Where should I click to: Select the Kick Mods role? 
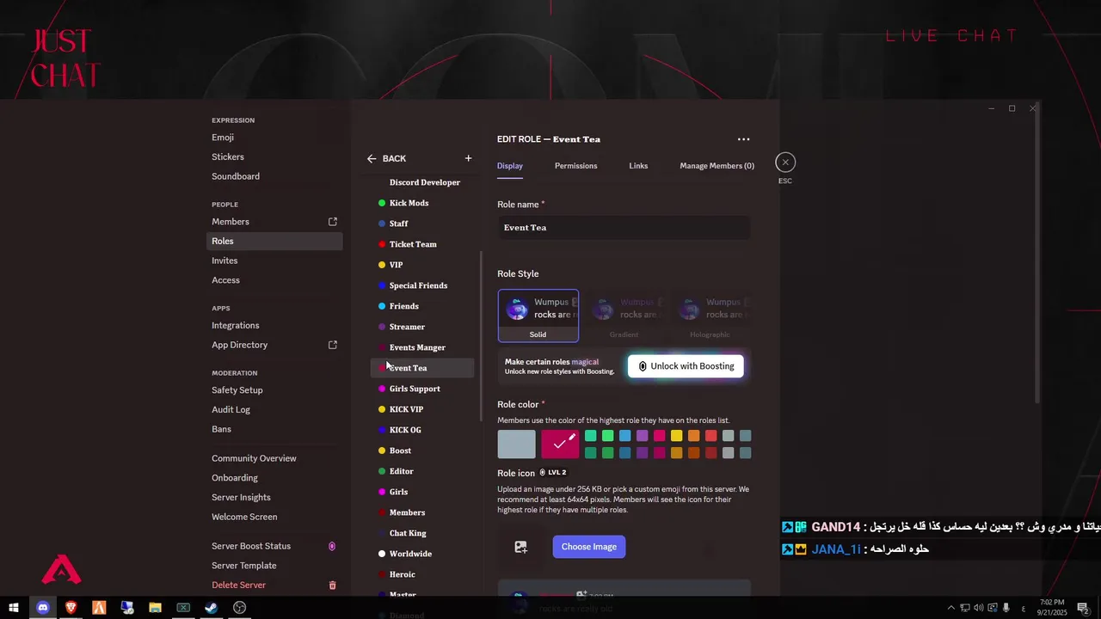[x=422, y=203]
